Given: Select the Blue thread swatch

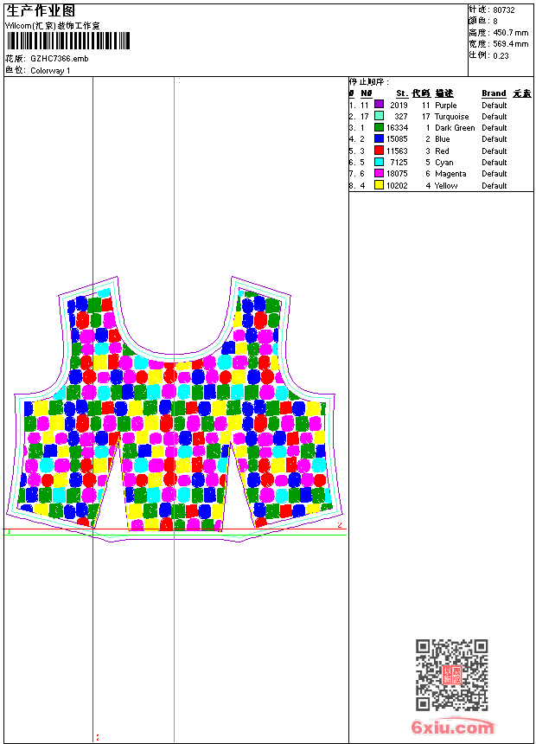Looking at the screenshot, I should tap(379, 138).
